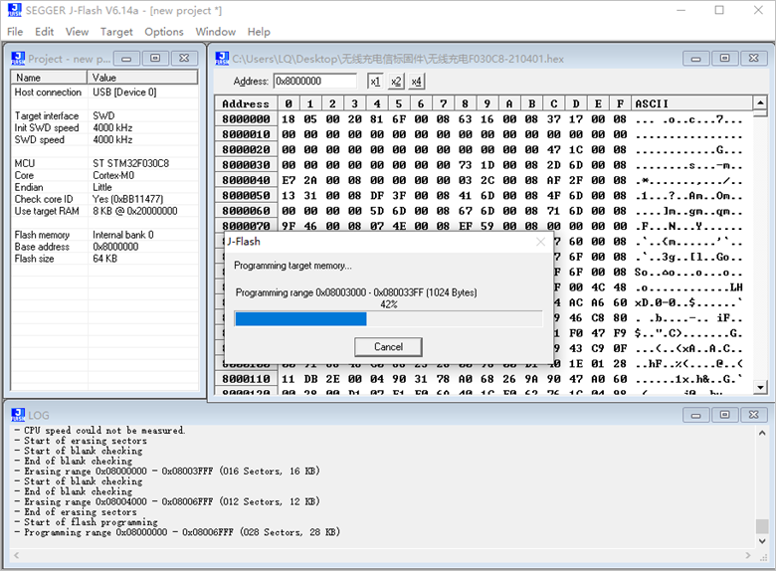Viewport: 776px width, 571px height.
Task: Close the LOG panel
Action: [753, 415]
